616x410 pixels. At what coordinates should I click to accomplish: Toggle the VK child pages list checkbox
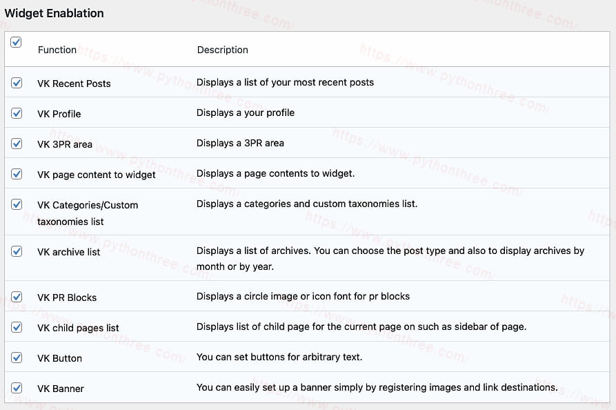point(17,327)
